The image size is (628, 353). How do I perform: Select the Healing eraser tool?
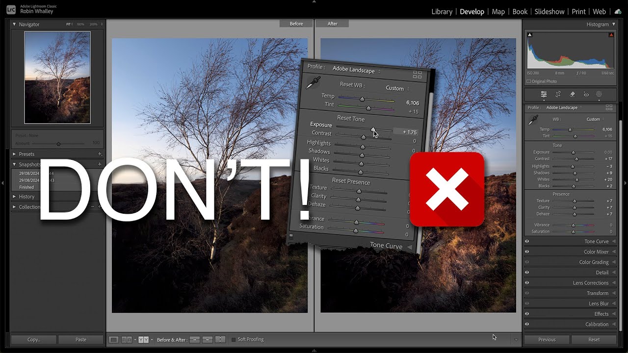(x=572, y=94)
